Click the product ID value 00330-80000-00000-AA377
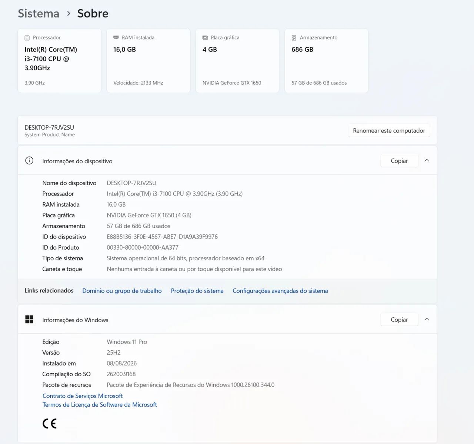The height and width of the screenshot is (444, 474). coord(143,247)
